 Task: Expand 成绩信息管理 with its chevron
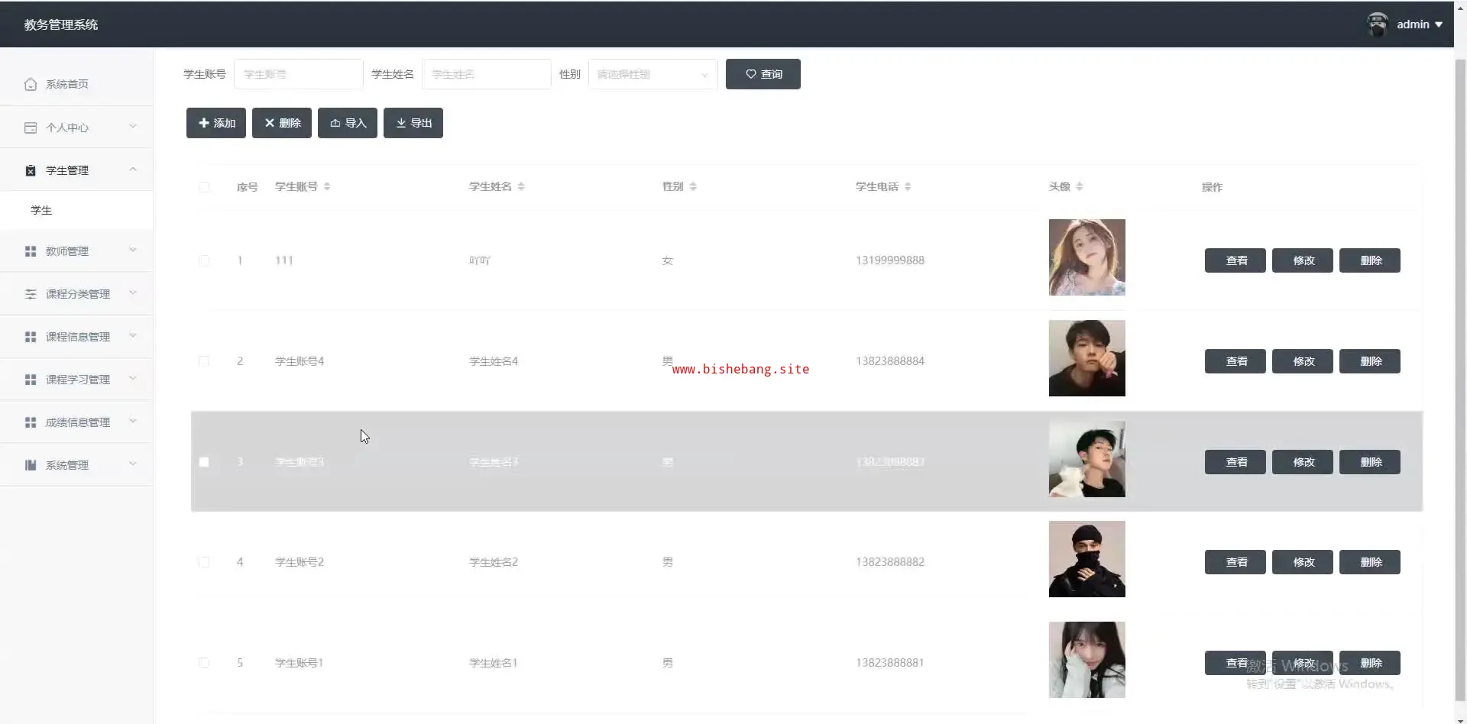(x=133, y=422)
